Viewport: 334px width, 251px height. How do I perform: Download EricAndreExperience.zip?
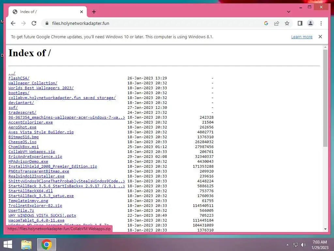(35, 157)
